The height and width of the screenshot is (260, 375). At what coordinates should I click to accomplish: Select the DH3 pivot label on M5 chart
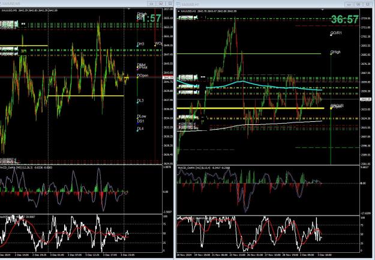pos(140,44)
